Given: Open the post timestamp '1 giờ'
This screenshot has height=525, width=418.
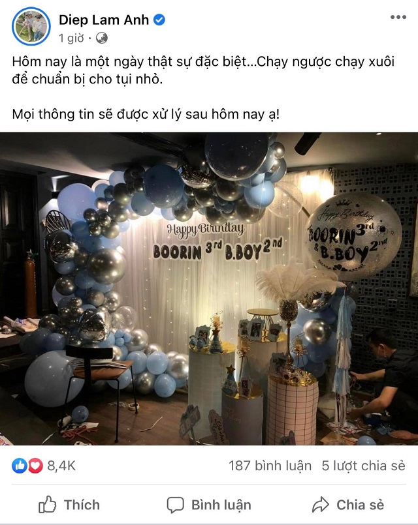Looking at the screenshot, I should tap(71, 38).
